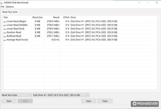The height and width of the screenshot is (109, 161).
Task: Clear the benchmark results
Action: (105, 101)
